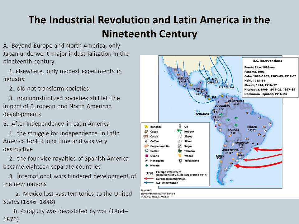Select the "Mexico, 1914, 1916–17" entry
This screenshot has height=224, width=299.
pyautogui.click(x=260, y=85)
